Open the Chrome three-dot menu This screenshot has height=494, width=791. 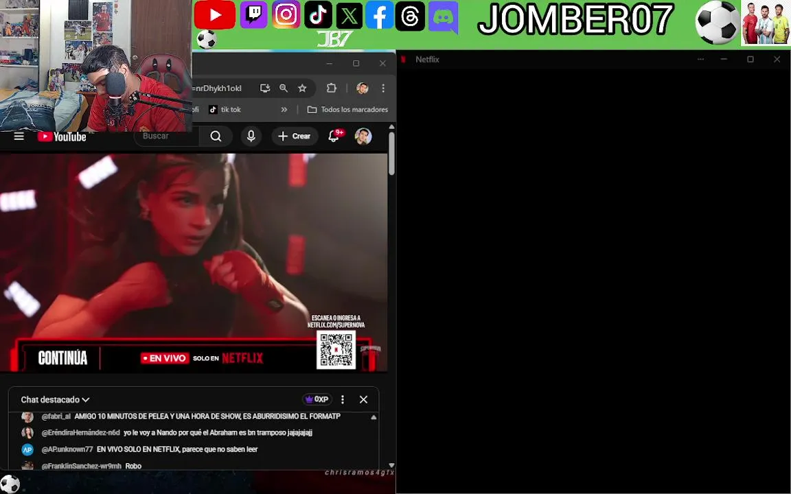(383, 89)
